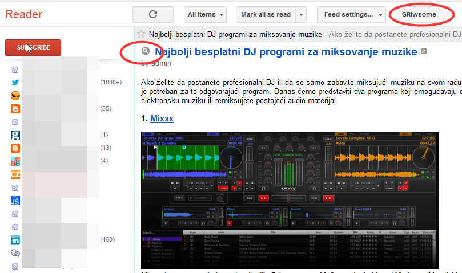Image resolution: width=462 pixels, height=273 pixels.
Task: Click the (160) unread count
Action: tap(107, 239)
